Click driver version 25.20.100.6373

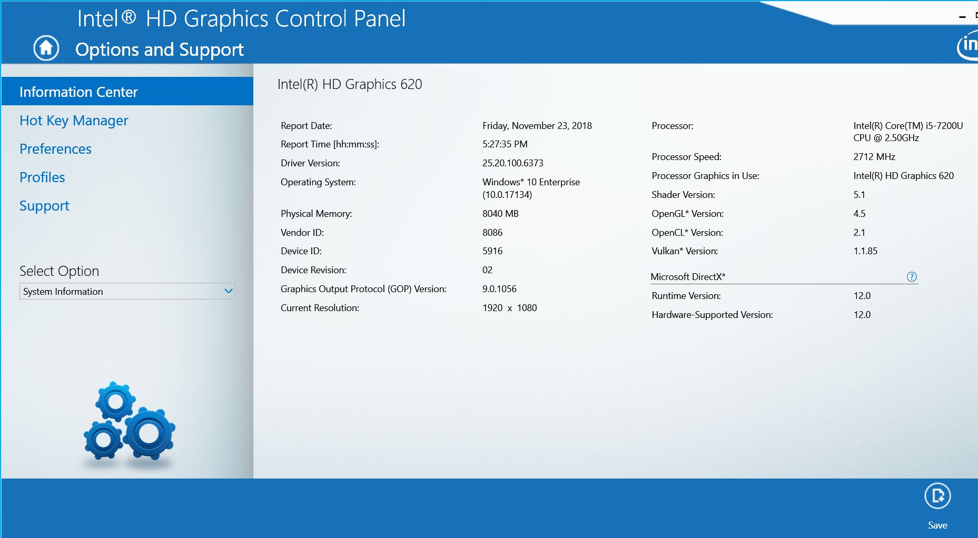point(512,163)
